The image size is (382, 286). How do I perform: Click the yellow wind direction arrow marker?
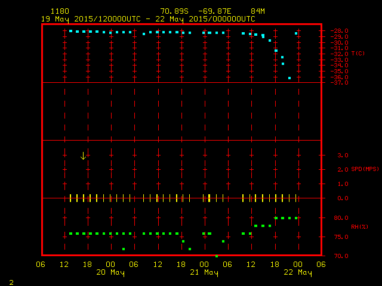(x=83, y=156)
